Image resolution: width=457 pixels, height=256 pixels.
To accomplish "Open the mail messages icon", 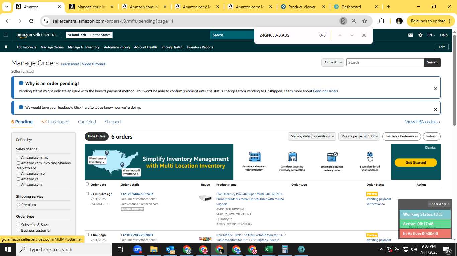I will [x=410, y=35].
